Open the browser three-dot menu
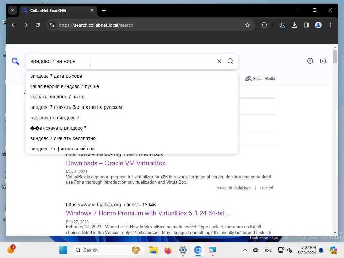Viewport: 344px width, 258px height. (331, 25)
